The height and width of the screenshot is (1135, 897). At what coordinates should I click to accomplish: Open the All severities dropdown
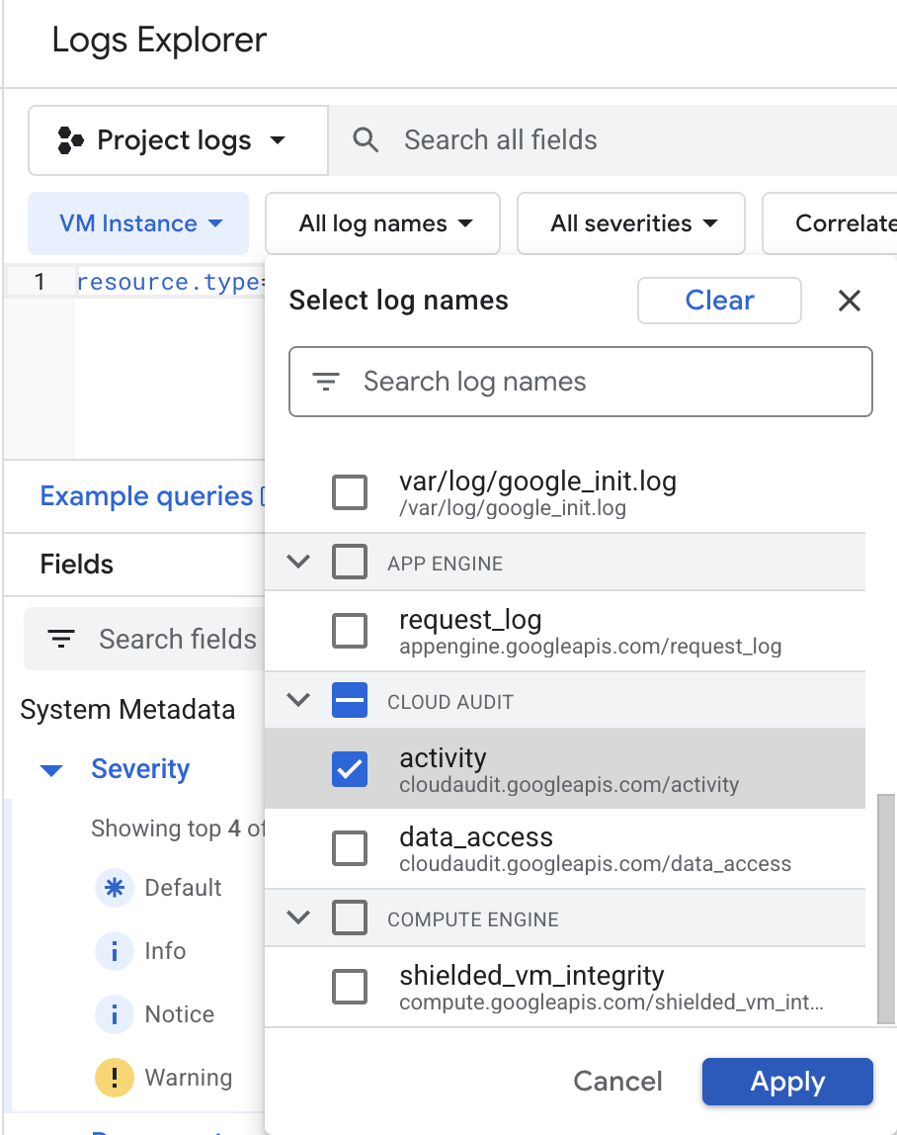point(631,223)
